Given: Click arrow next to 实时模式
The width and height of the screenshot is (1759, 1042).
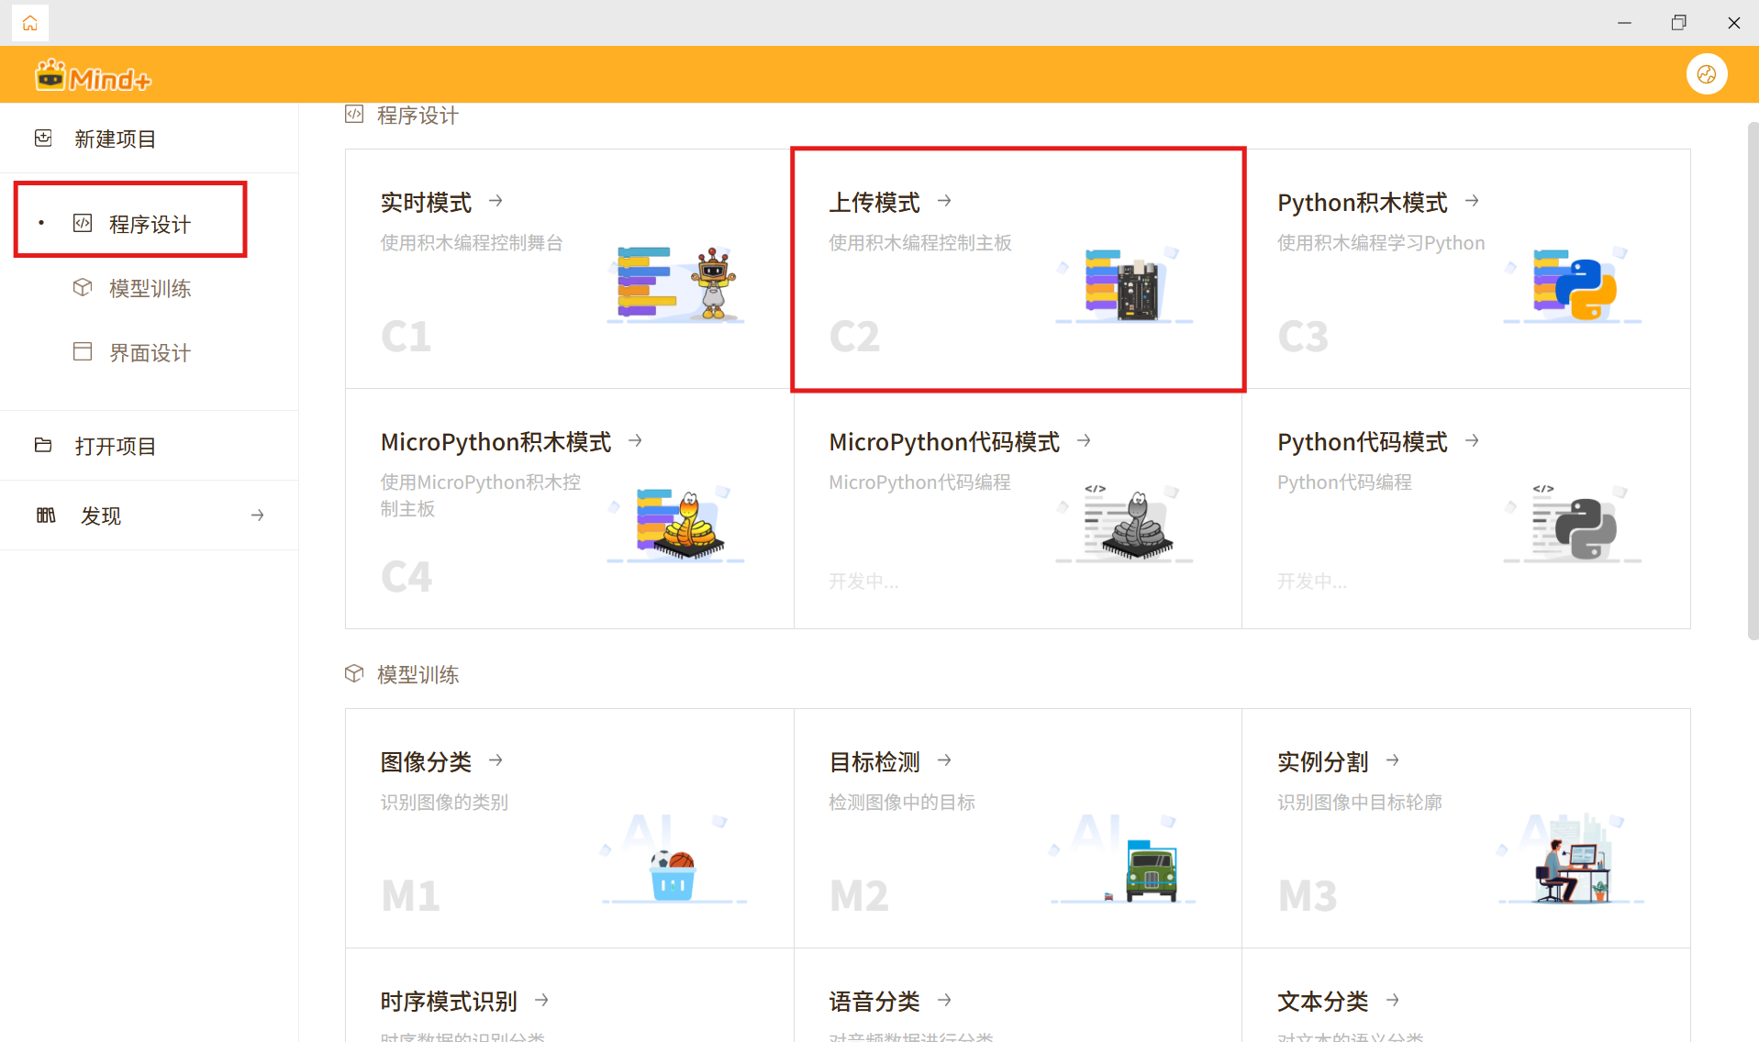Looking at the screenshot, I should [496, 201].
